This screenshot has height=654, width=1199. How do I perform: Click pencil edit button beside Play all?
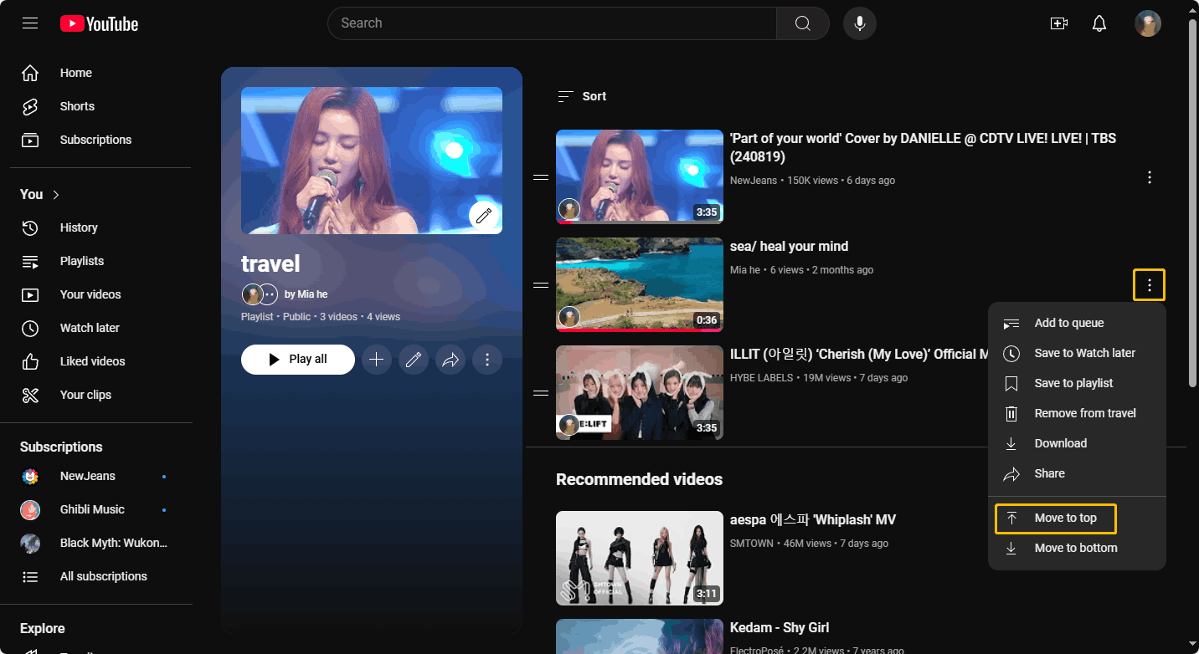pos(414,360)
